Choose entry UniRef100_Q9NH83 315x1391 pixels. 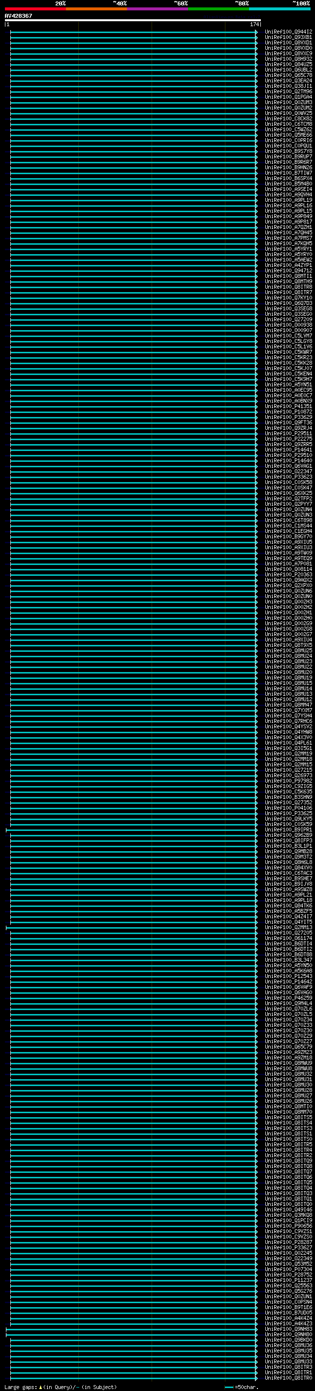[288, 1329]
